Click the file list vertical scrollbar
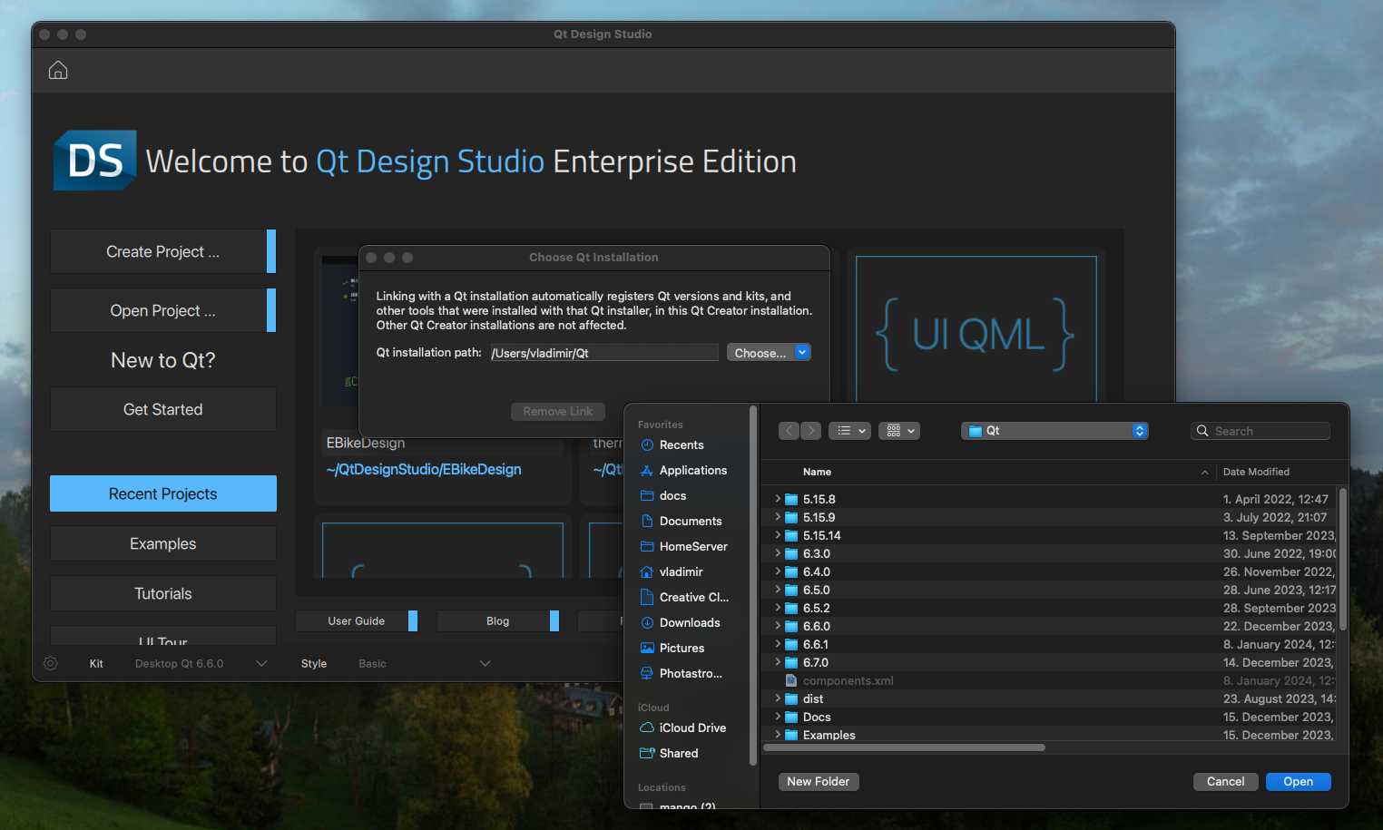 [x=1342, y=560]
